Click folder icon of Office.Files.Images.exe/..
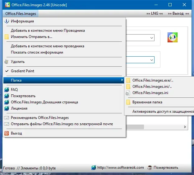194x175 pixels. (x=128, y=80)
